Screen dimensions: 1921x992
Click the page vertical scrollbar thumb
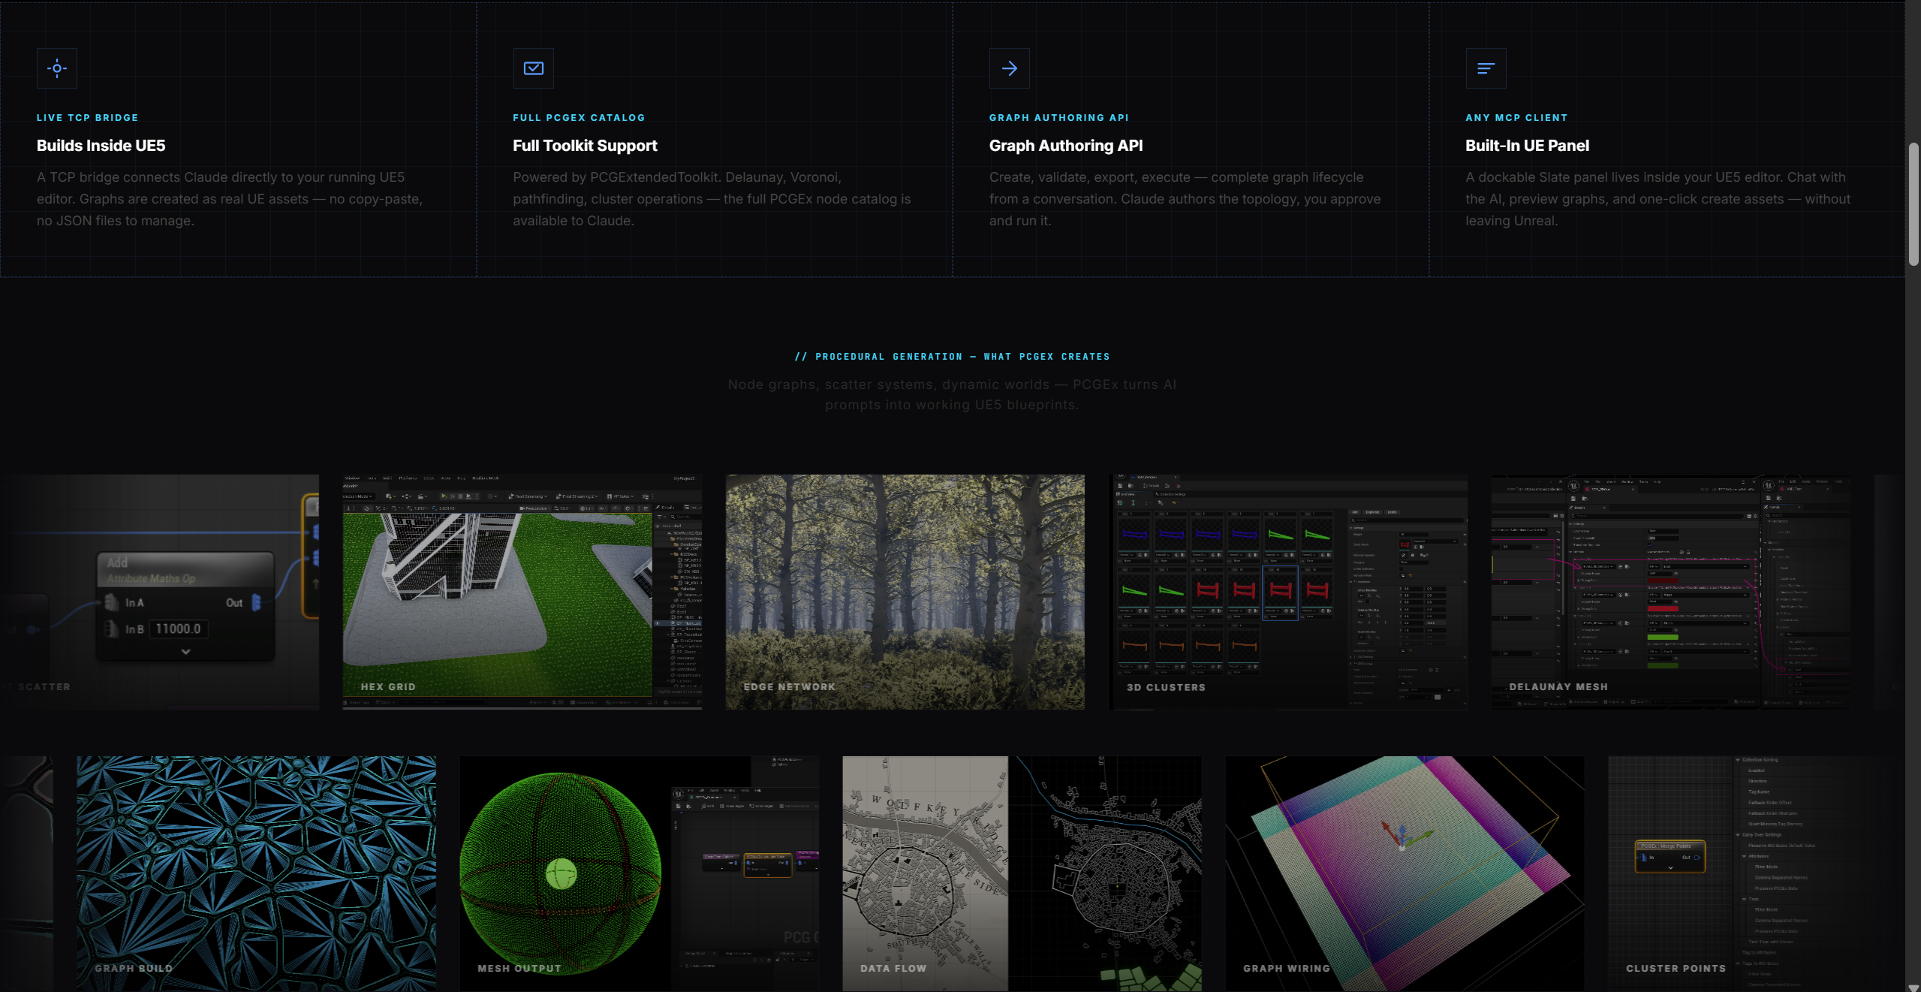click(1913, 203)
